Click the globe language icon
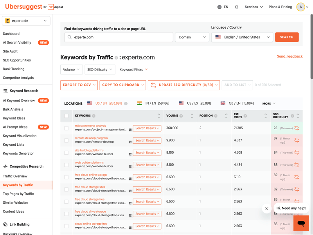 [219, 7]
